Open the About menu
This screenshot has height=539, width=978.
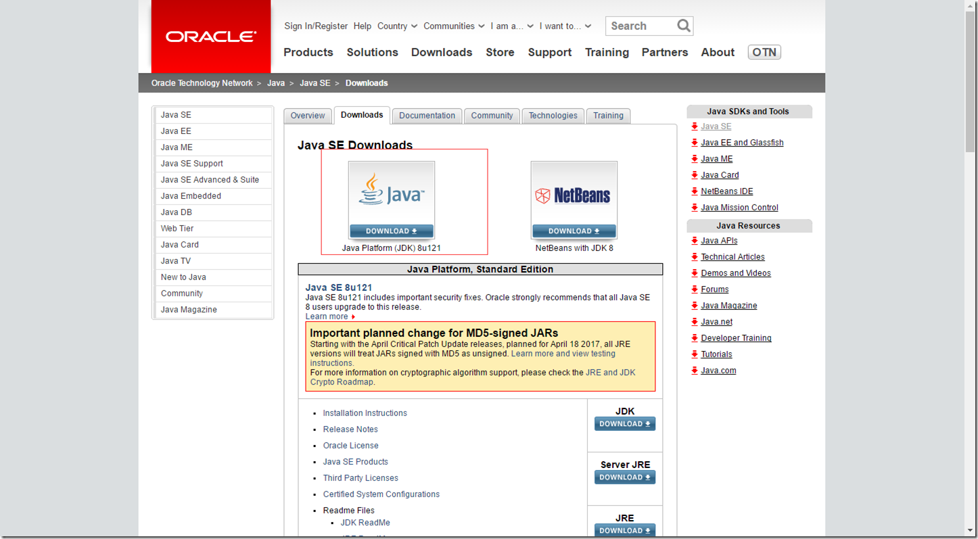[x=718, y=52]
